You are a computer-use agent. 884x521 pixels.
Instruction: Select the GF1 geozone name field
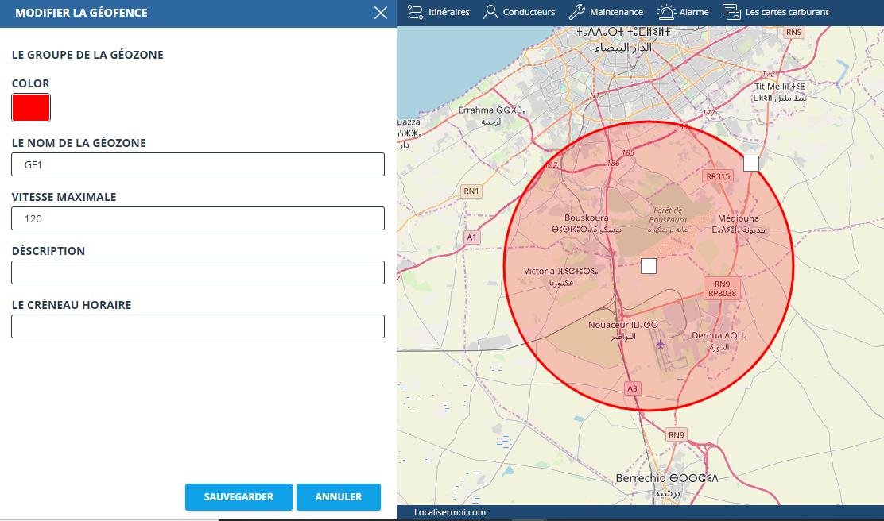click(x=198, y=164)
